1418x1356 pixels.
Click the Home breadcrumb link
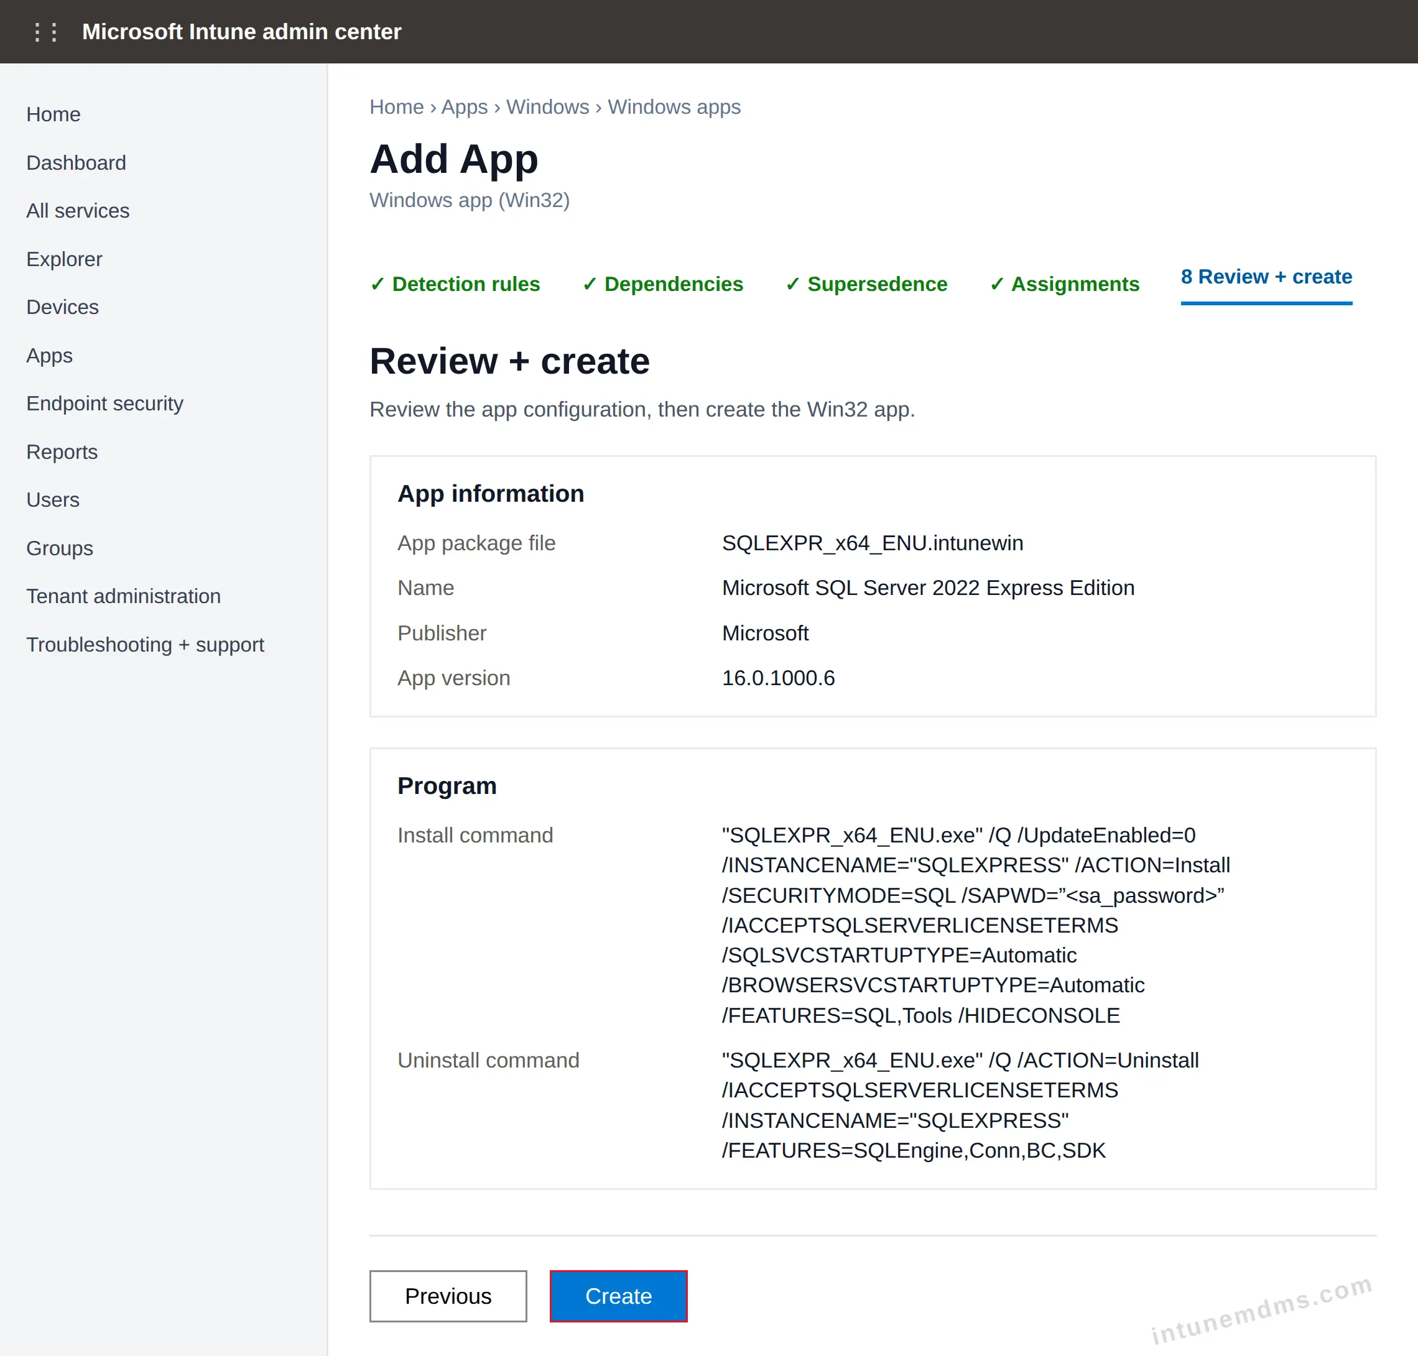pyautogui.click(x=397, y=107)
